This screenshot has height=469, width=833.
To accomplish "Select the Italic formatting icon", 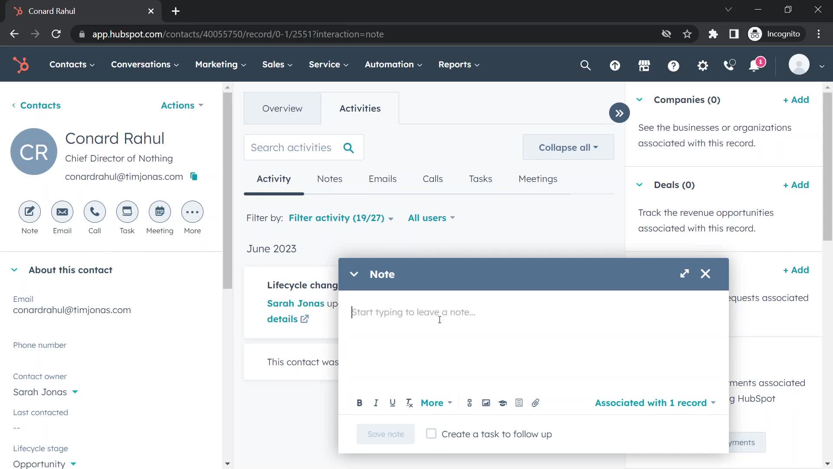I will point(376,403).
